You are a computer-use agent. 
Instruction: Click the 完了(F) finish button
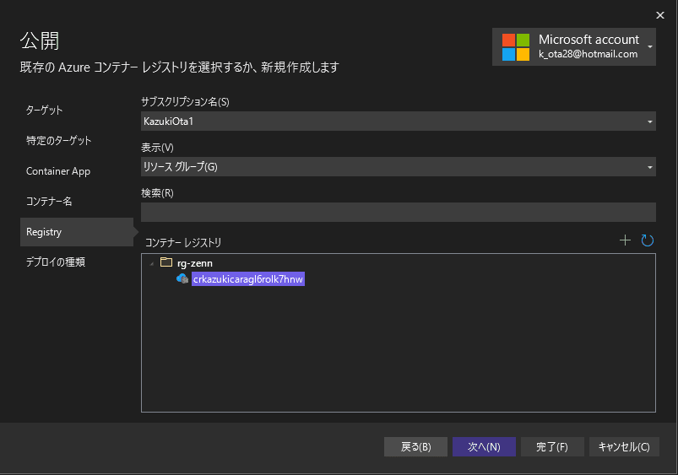coord(552,446)
